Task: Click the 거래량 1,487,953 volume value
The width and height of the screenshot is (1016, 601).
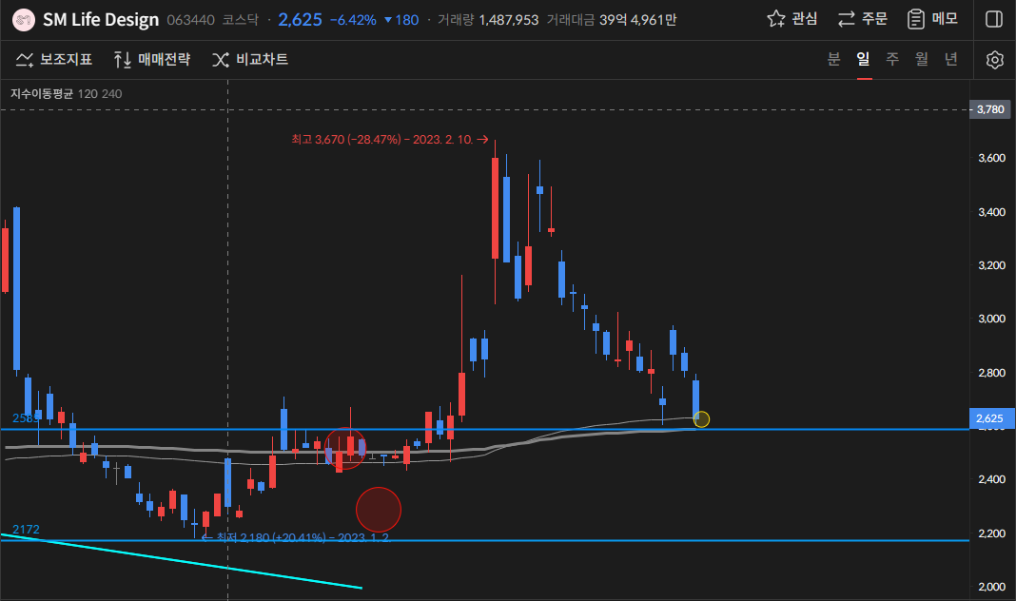Action: (488, 20)
